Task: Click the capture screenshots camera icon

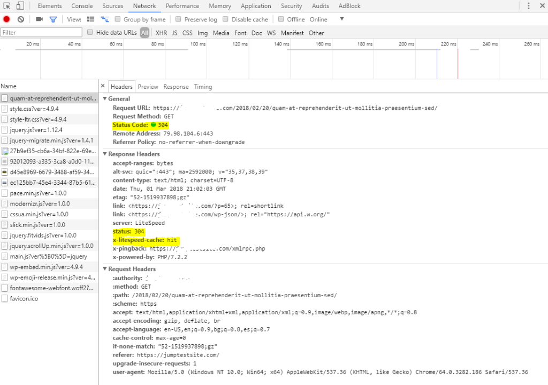Action: (x=39, y=19)
